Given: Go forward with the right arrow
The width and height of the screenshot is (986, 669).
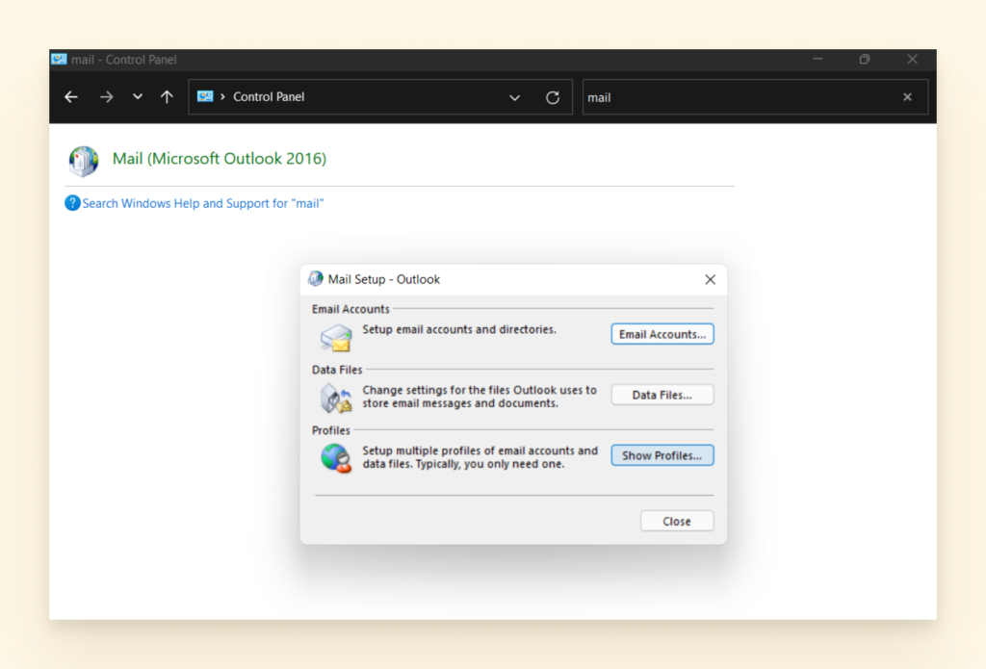Looking at the screenshot, I should click(x=106, y=97).
